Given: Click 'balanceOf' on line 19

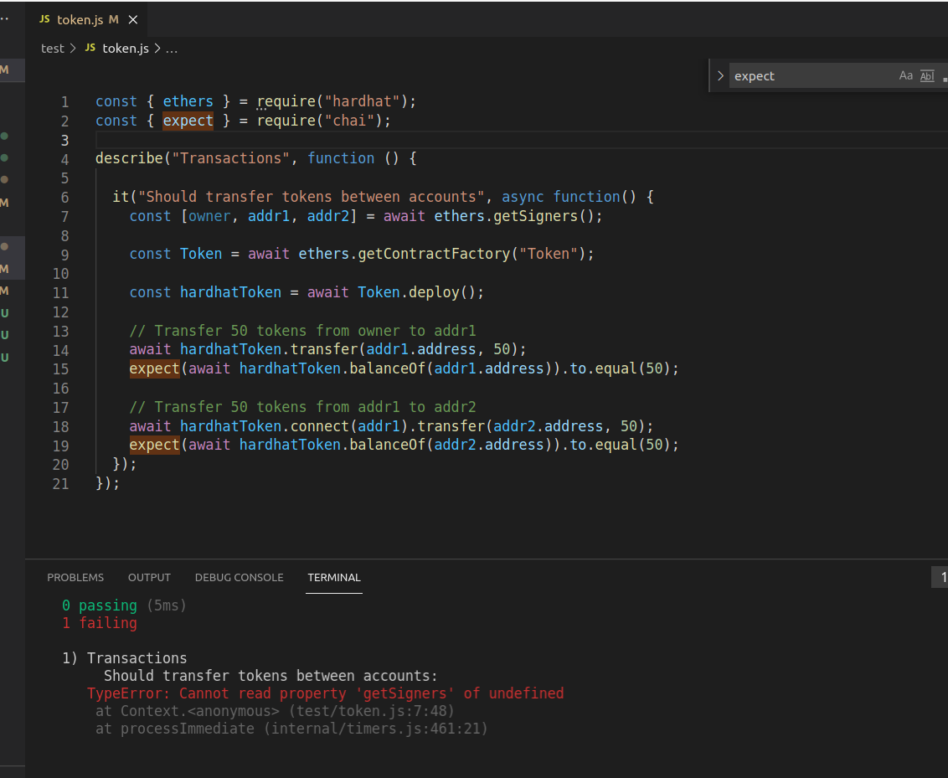Looking at the screenshot, I should (388, 445).
